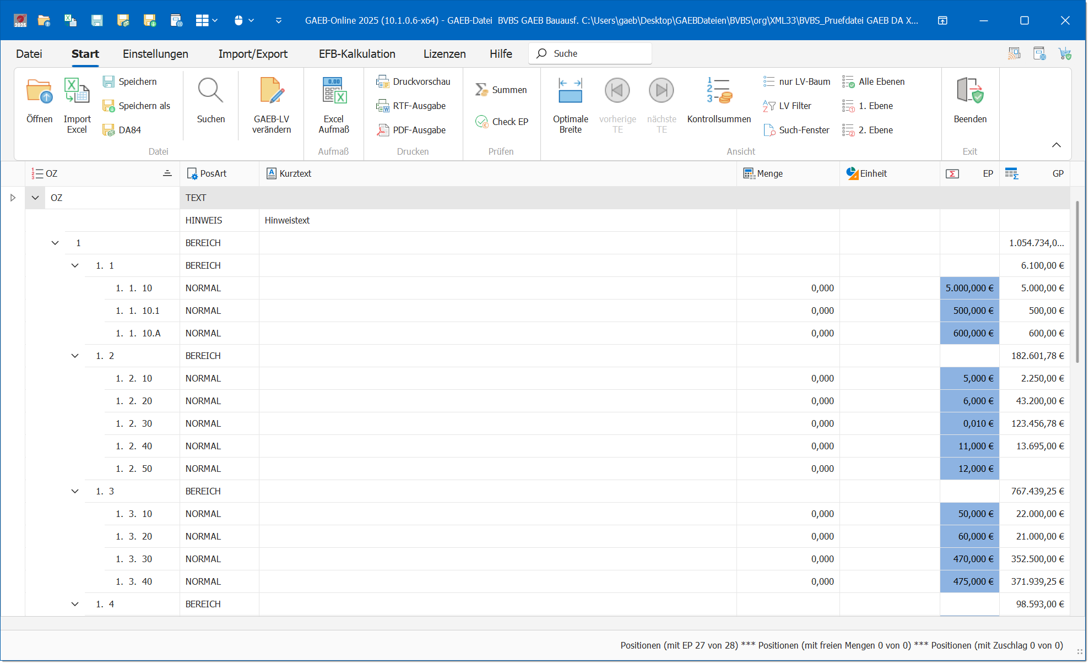The width and height of the screenshot is (1089, 664).
Task: Click the Import Excel icon
Action: tap(77, 92)
